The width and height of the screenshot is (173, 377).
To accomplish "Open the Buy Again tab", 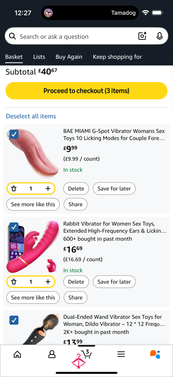I will 69,57.
